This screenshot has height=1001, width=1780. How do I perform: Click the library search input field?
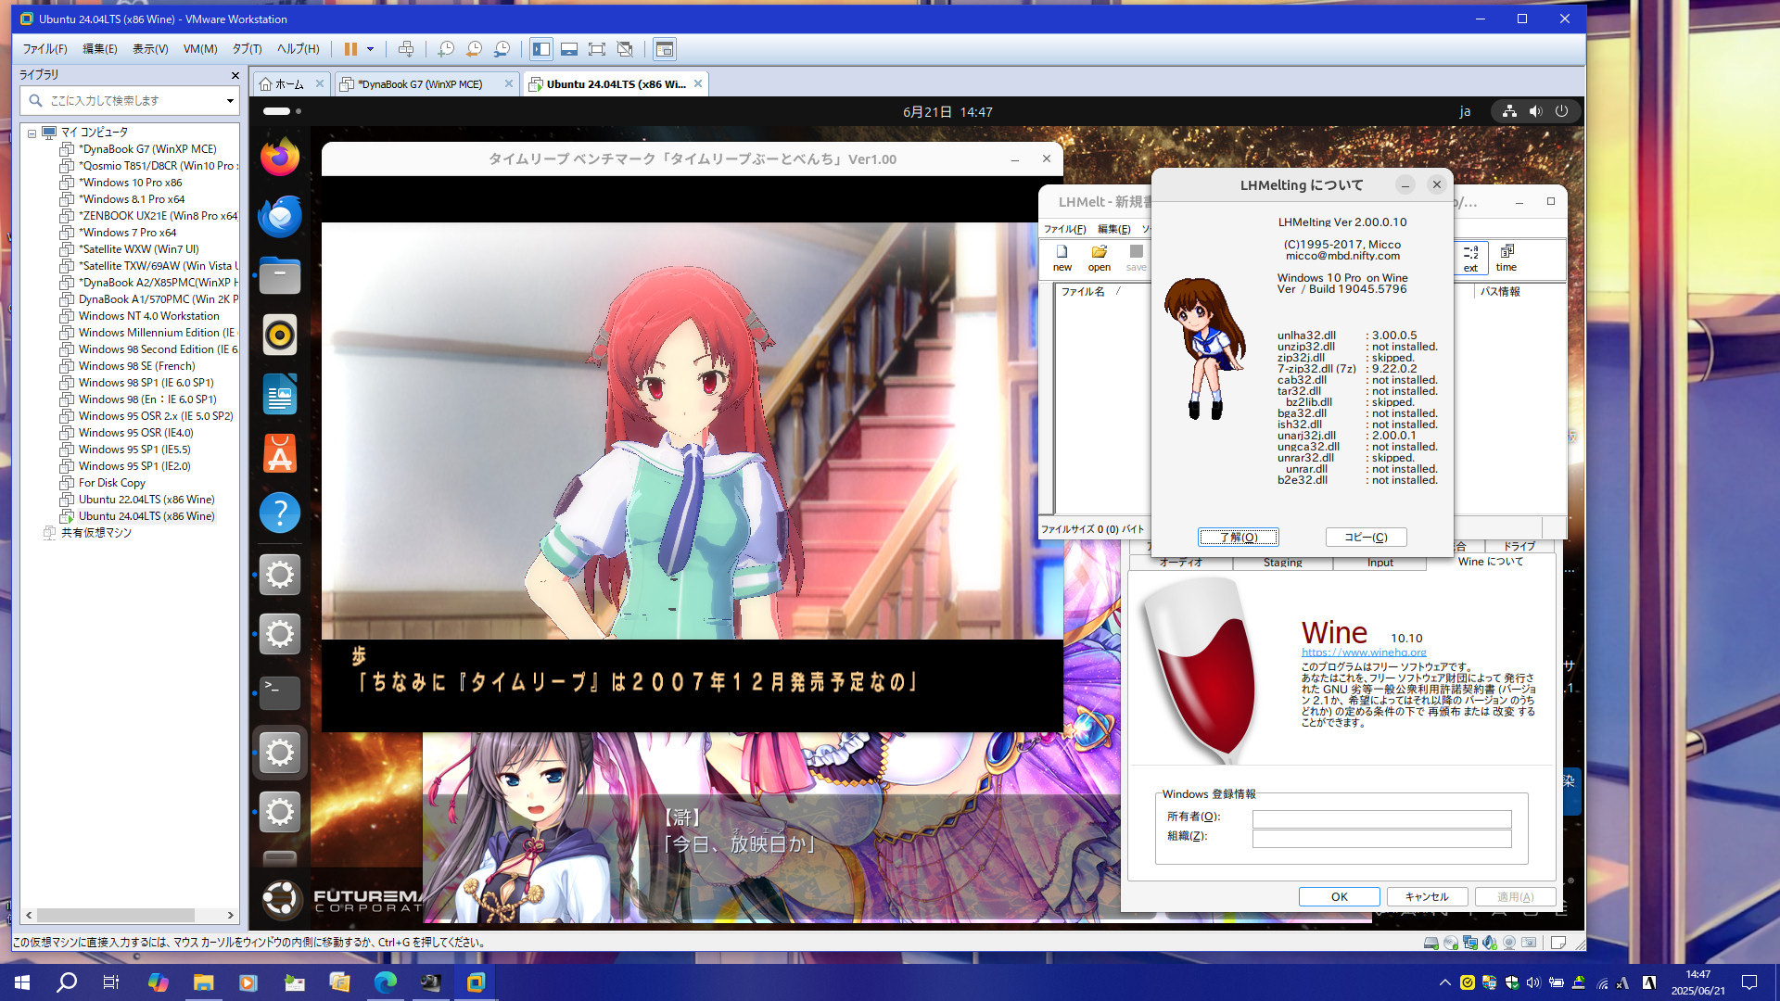[x=130, y=100]
